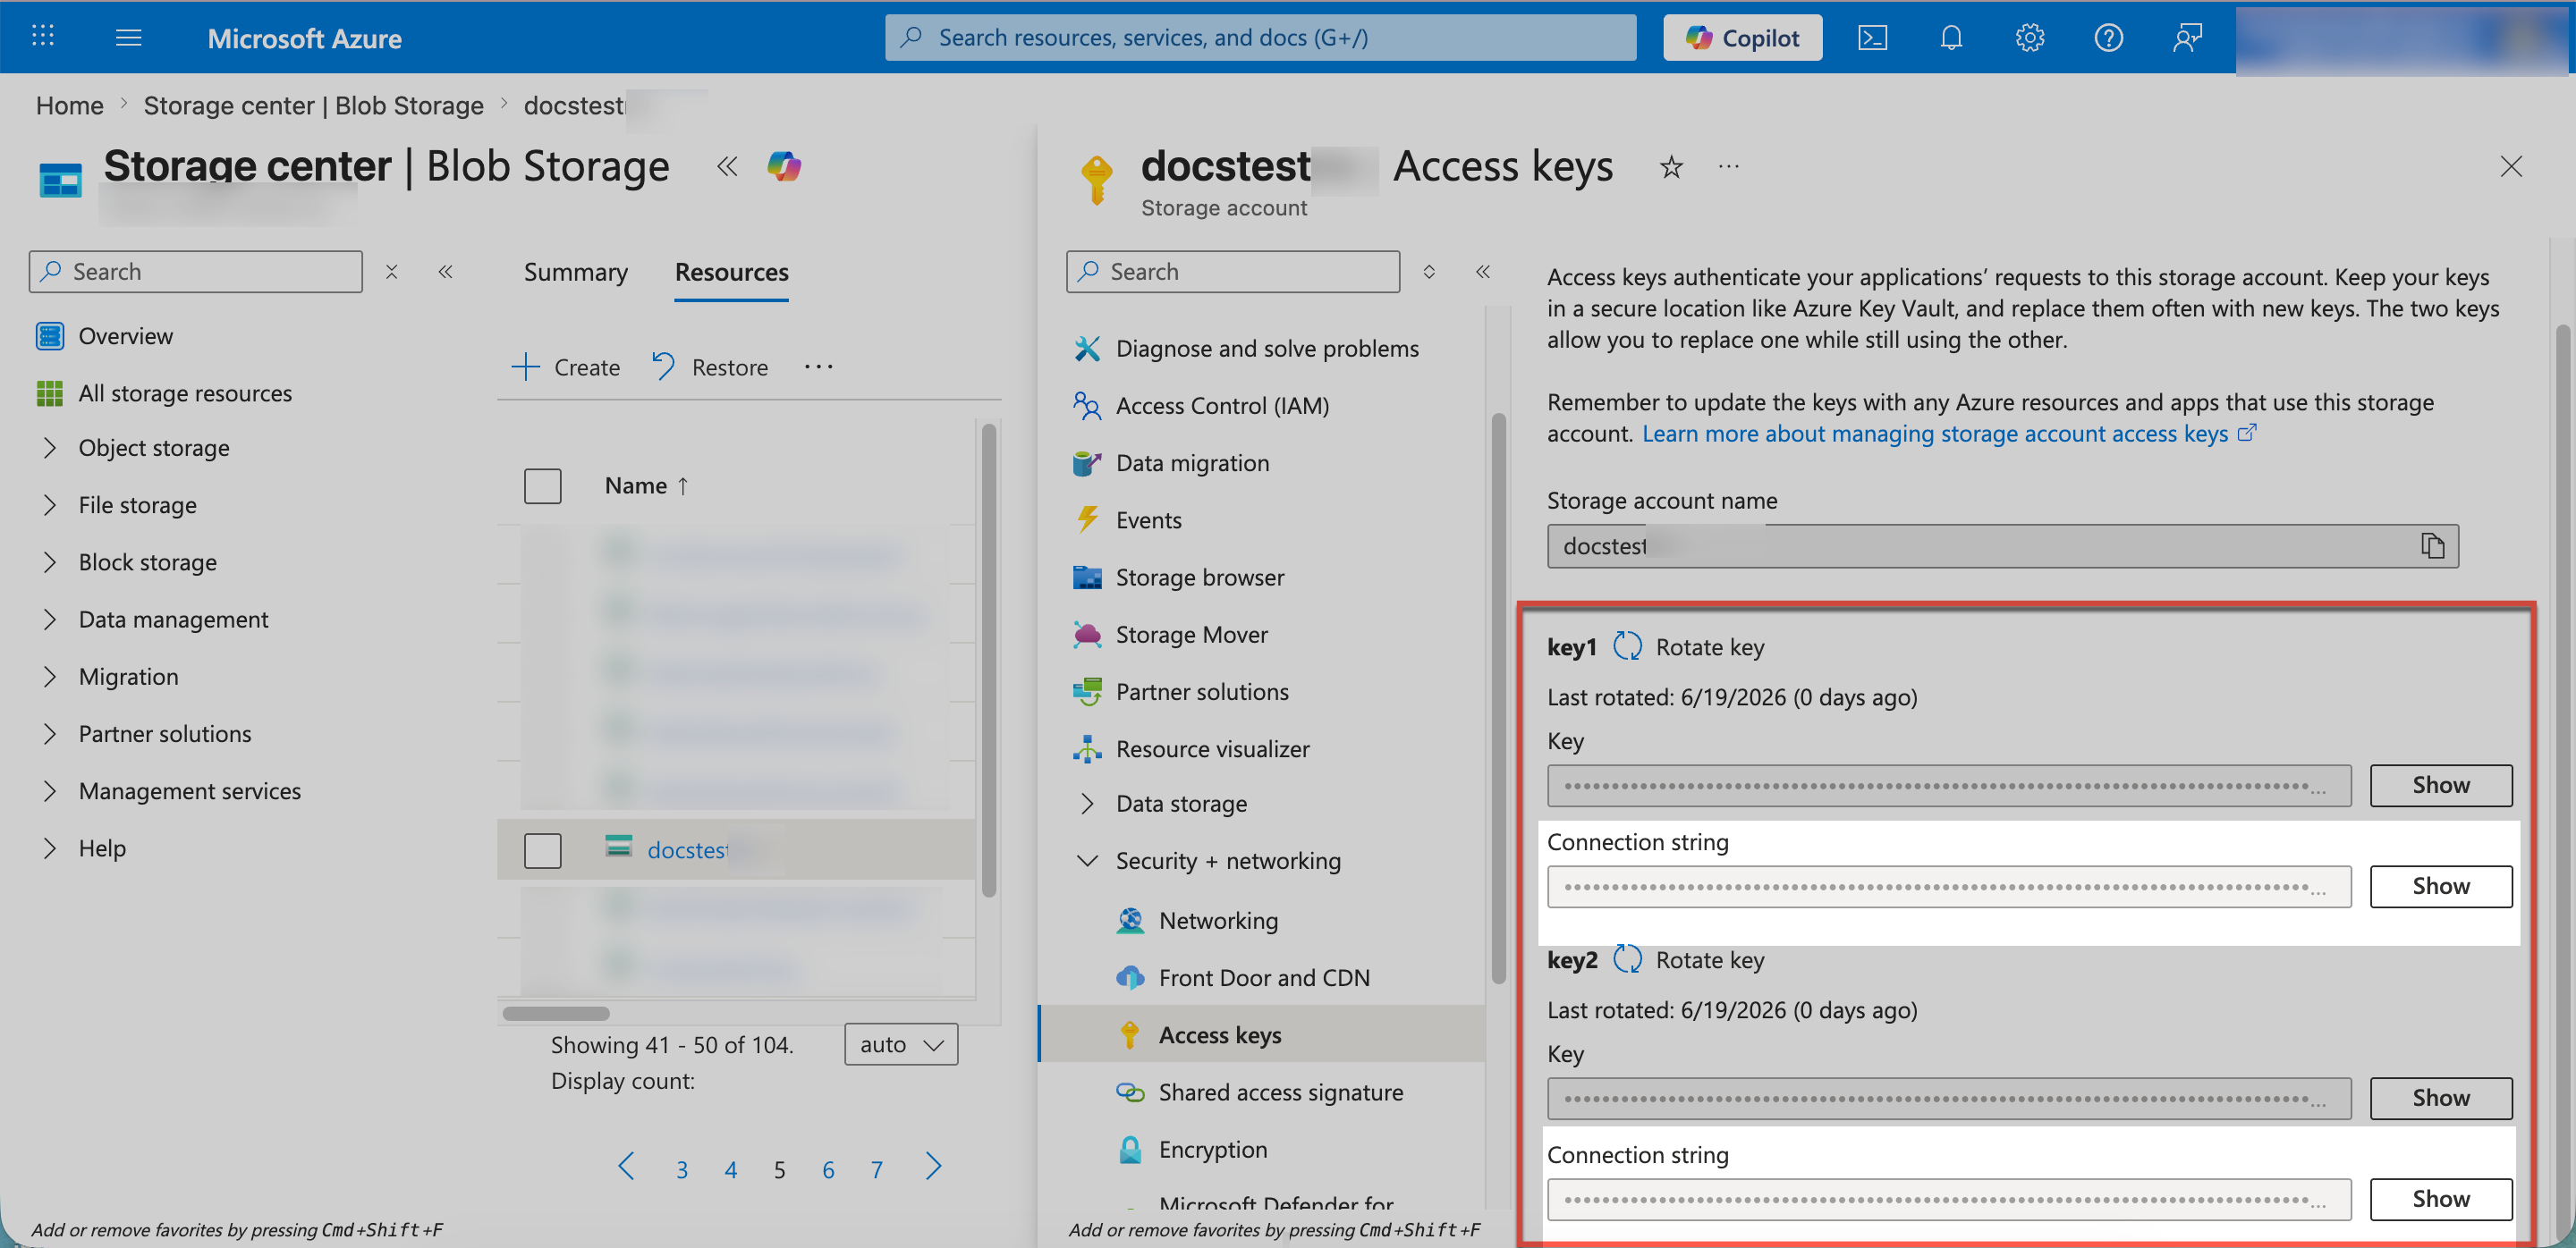Switch to the Summary tab

point(576,272)
